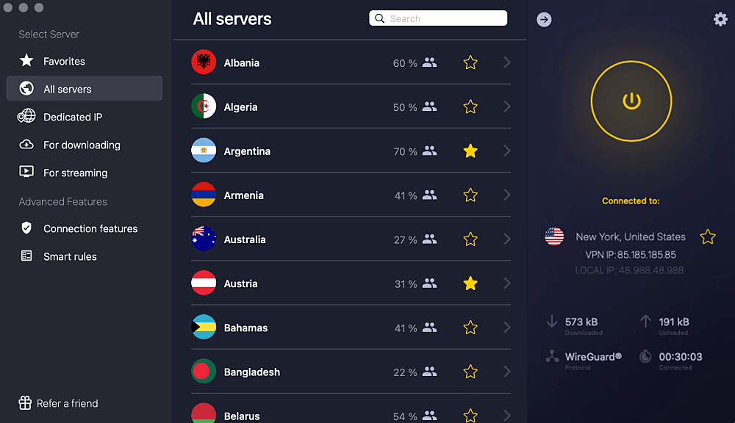Click the gift icon beside Refer a friend
The image size is (735, 423).
[25, 403]
